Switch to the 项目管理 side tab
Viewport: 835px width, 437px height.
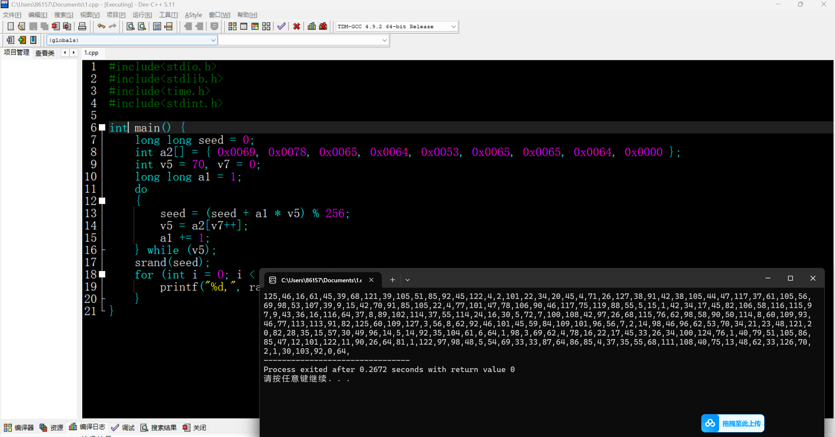[x=17, y=53]
